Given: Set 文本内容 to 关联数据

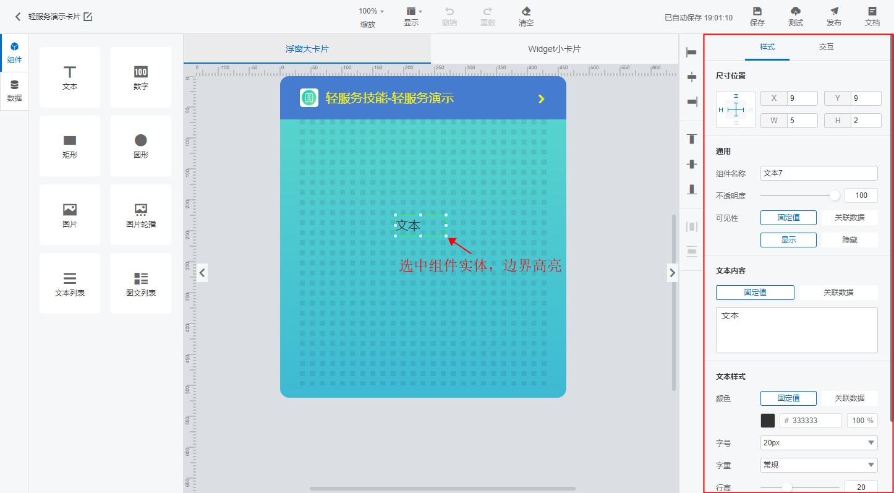Looking at the screenshot, I should 838,293.
